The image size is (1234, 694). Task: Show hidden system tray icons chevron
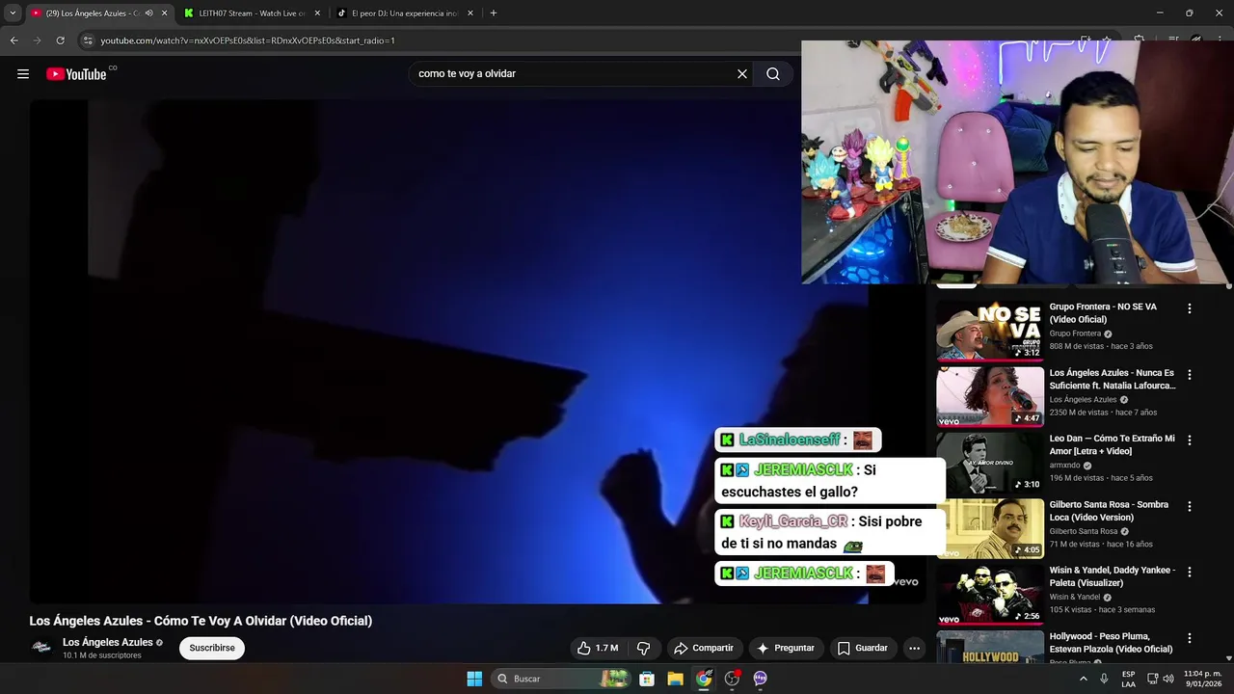1083,679
